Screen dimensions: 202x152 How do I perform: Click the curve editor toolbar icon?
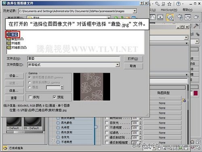click(x=153, y=17)
